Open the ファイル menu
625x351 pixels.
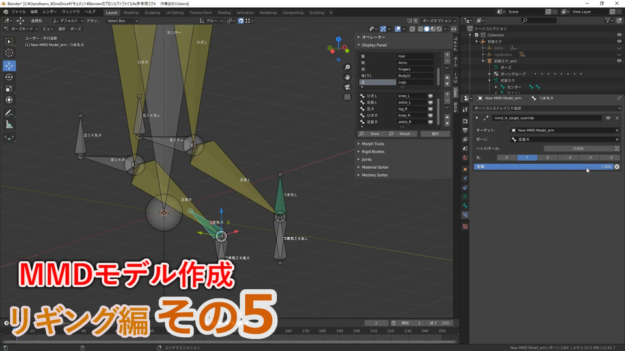coord(18,12)
